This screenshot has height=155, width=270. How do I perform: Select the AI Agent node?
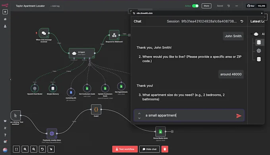click(82, 53)
